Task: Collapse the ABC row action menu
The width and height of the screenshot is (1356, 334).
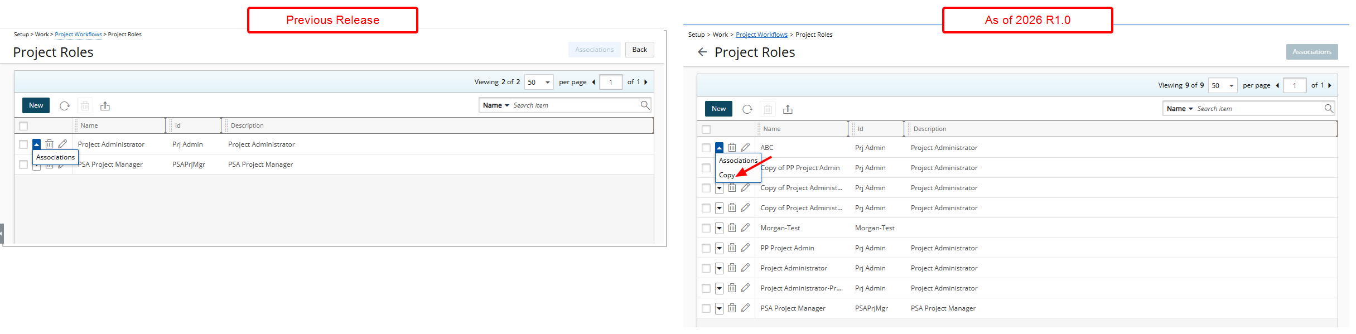Action: [x=719, y=147]
